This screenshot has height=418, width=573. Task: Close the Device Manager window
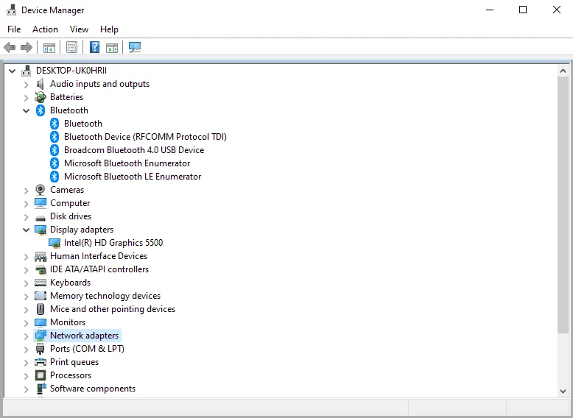click(x=557, y=10)
